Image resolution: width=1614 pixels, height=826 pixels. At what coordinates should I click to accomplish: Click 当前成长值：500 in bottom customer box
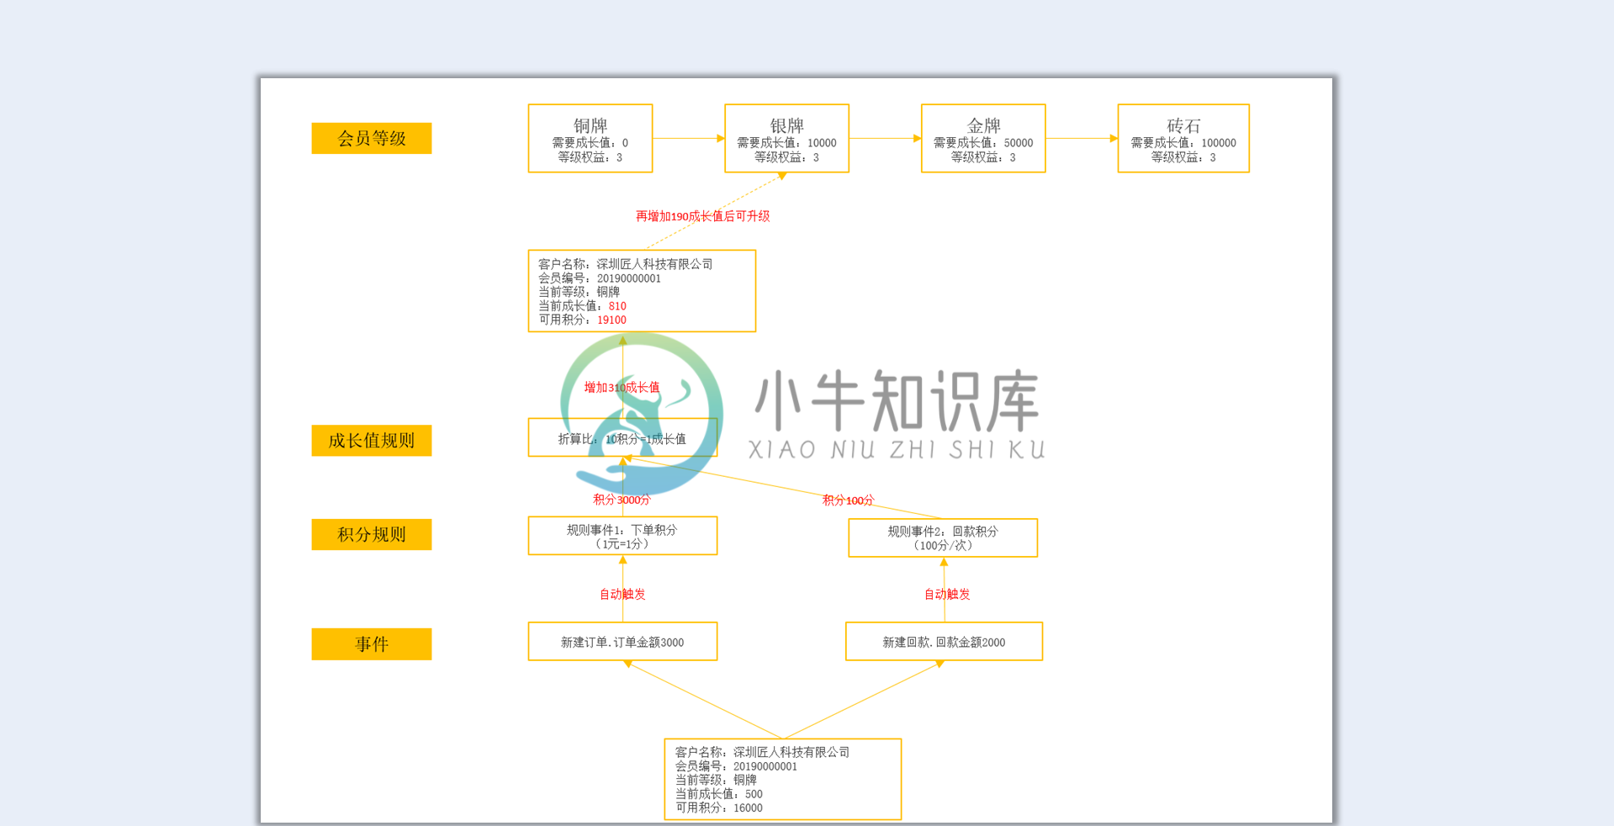click(719, 794)
